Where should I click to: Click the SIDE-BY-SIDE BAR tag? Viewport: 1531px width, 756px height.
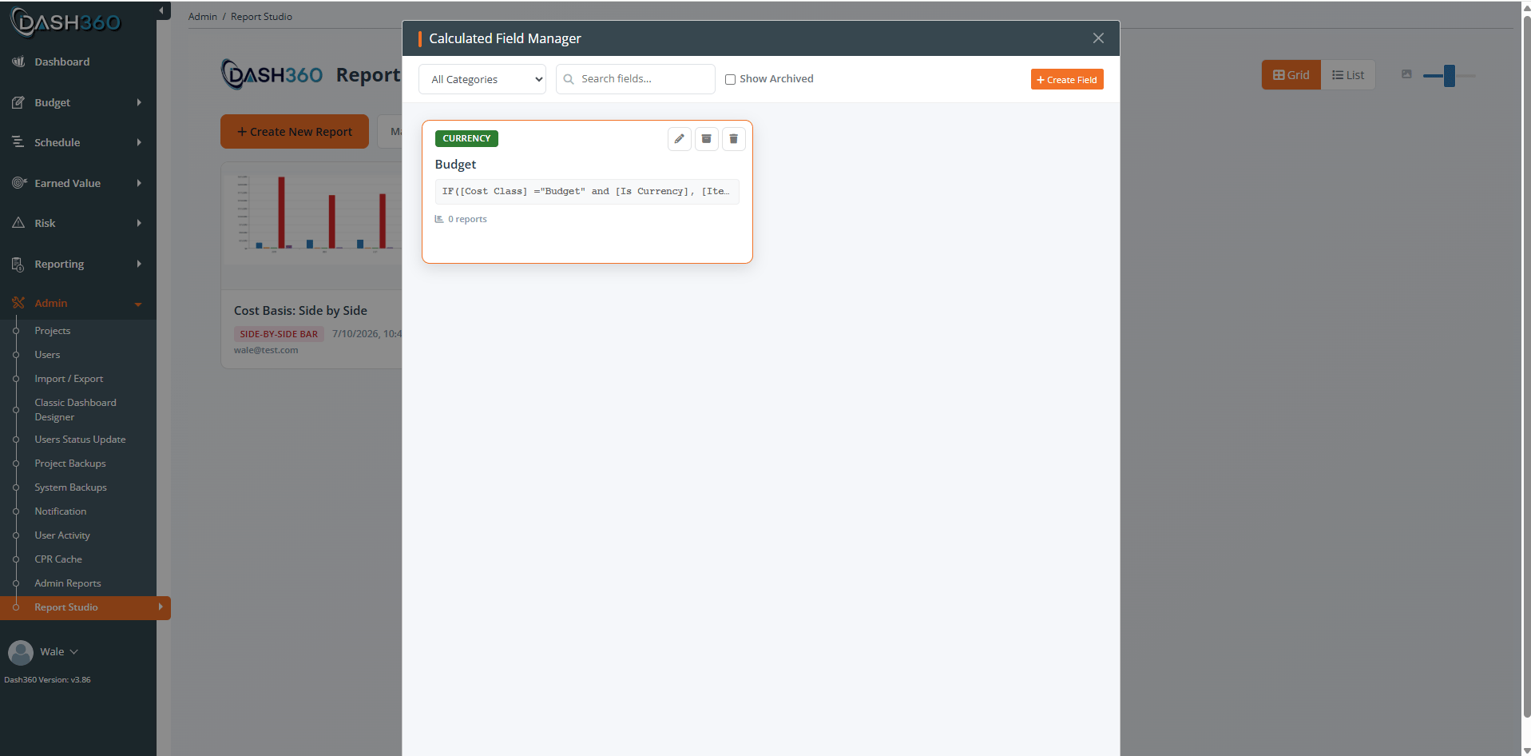pyautogui.click(x=279, y=334)
